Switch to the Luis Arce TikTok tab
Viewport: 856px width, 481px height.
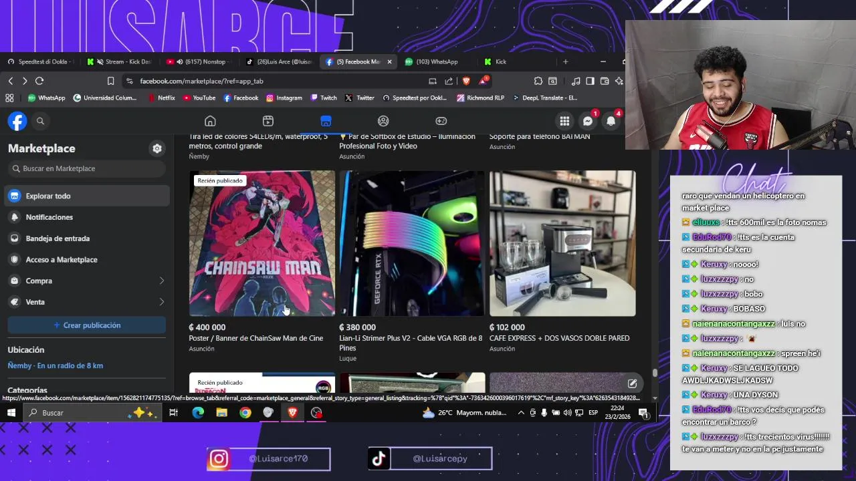tap(279, 61)
